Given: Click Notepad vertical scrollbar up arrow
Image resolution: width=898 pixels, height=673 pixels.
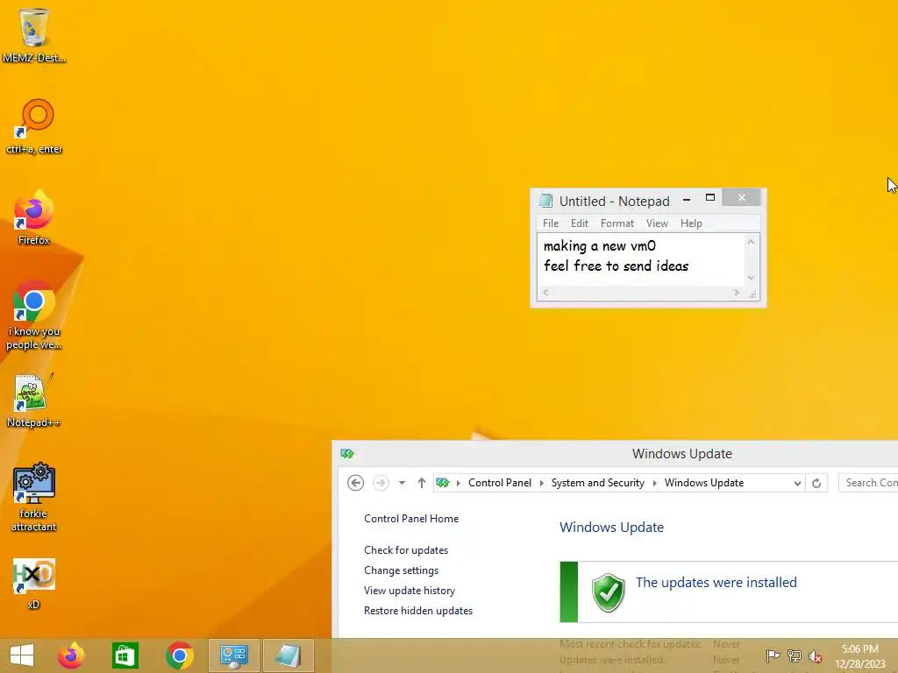Looking at the screenshot, I should [x=751, y=243].
